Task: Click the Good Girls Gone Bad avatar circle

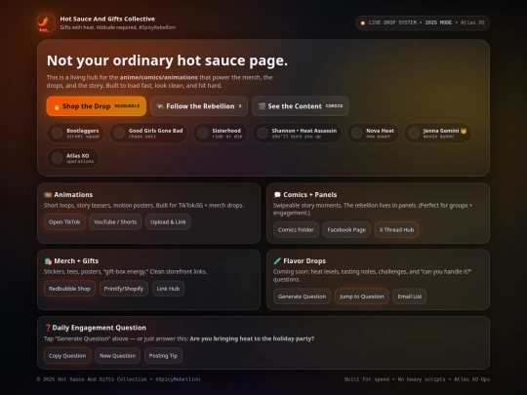Action: pos(119,133)
